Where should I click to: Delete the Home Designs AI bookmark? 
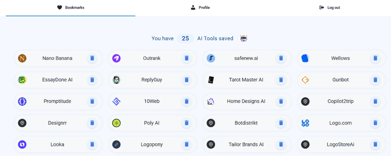pos(281,102)
